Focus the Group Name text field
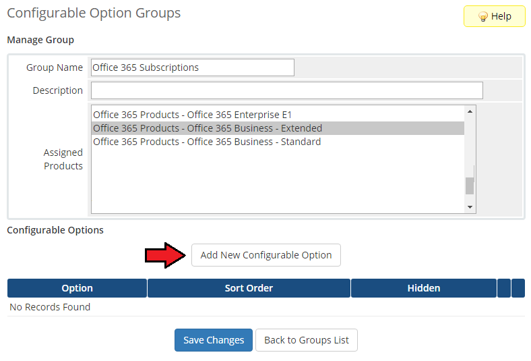The width and height of the screenshot is (531, 361). click(x=192, y=67)
